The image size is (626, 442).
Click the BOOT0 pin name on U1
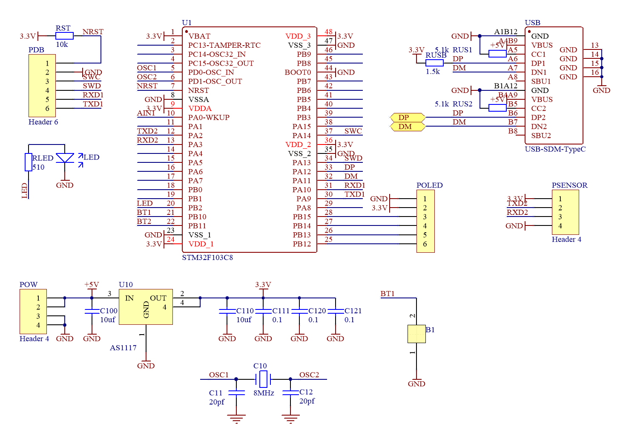pos(298,72)
